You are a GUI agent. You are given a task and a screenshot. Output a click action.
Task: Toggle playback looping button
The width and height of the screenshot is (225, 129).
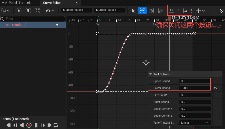[x=56, y=125]
